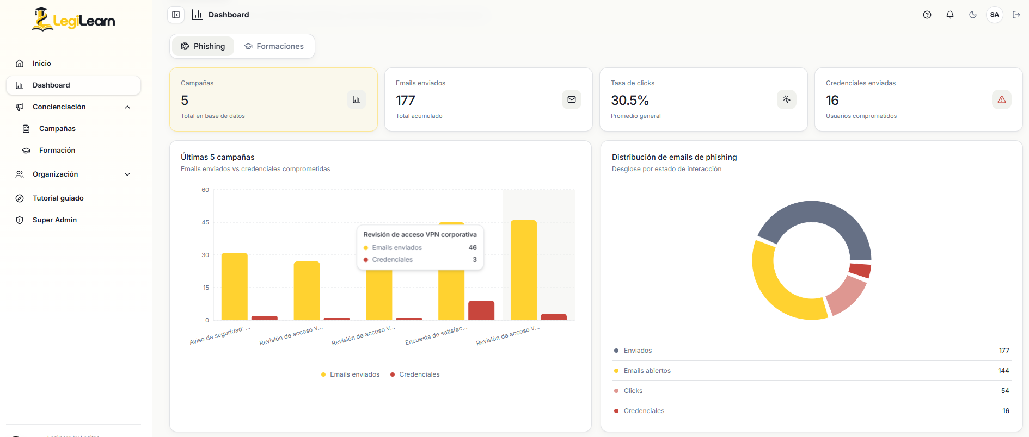Collapse the sidebar panel toggle icon
This screenshot has height=437, width=1029.
tap(176, 15)
